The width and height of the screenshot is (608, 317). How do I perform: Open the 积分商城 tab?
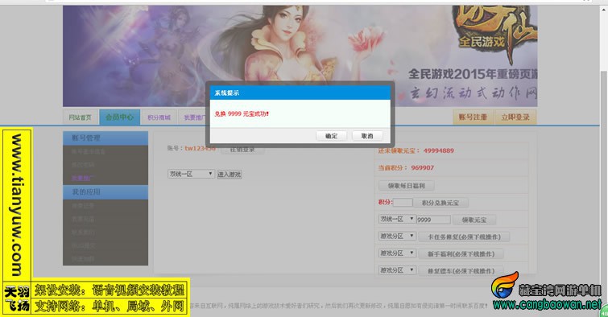click(159, 117)
